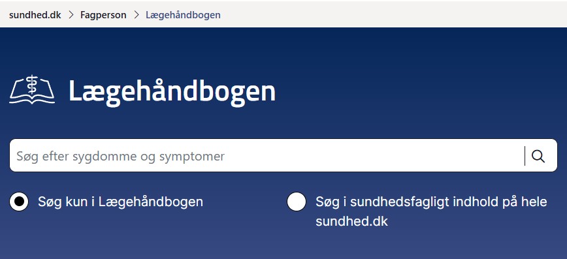Select the 'Søg i sundhedsfagligt indhold' radio button

coord(297,202)
